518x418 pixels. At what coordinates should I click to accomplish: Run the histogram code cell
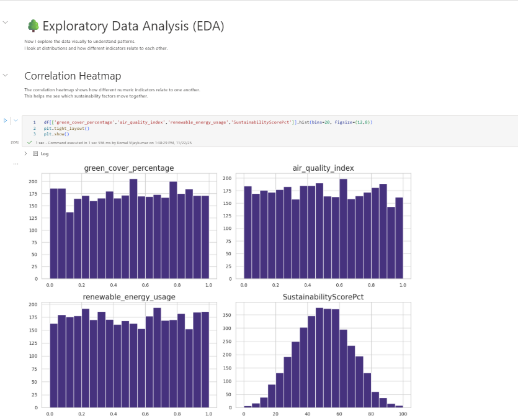pos(6,120)
